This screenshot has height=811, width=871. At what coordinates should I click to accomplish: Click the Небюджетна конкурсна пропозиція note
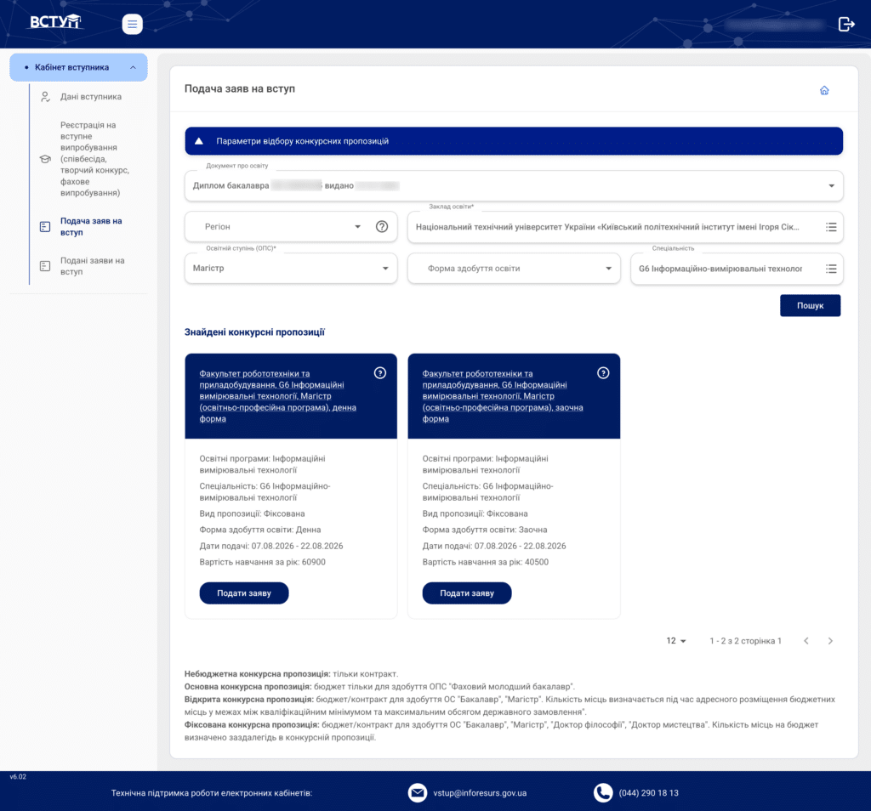tap(291, 674)
